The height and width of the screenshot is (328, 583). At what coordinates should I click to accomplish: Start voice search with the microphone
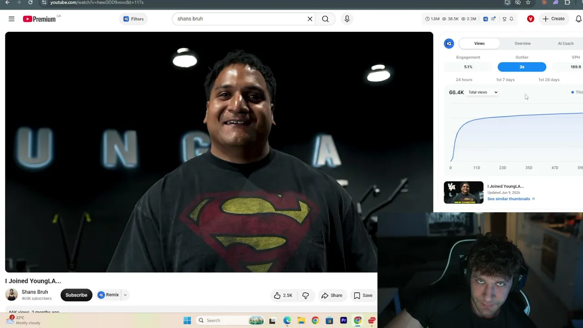(347, 19)
